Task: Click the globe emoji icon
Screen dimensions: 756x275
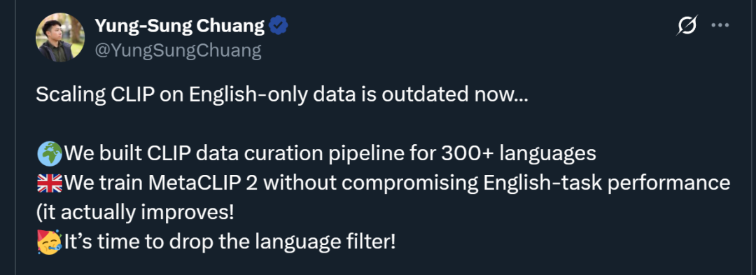Action: [50, 154]
